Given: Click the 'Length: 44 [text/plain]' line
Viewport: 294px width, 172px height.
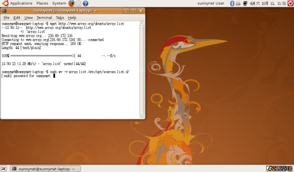Looking at the screenshot, I should pos(21,48).
